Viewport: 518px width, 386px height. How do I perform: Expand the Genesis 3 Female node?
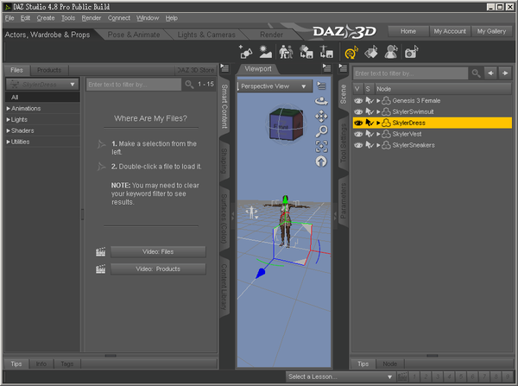pos(378,100)
